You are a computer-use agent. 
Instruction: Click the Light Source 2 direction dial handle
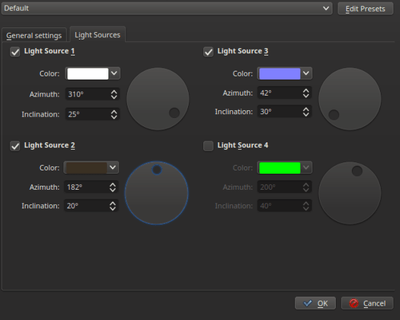tap(157, 170)
